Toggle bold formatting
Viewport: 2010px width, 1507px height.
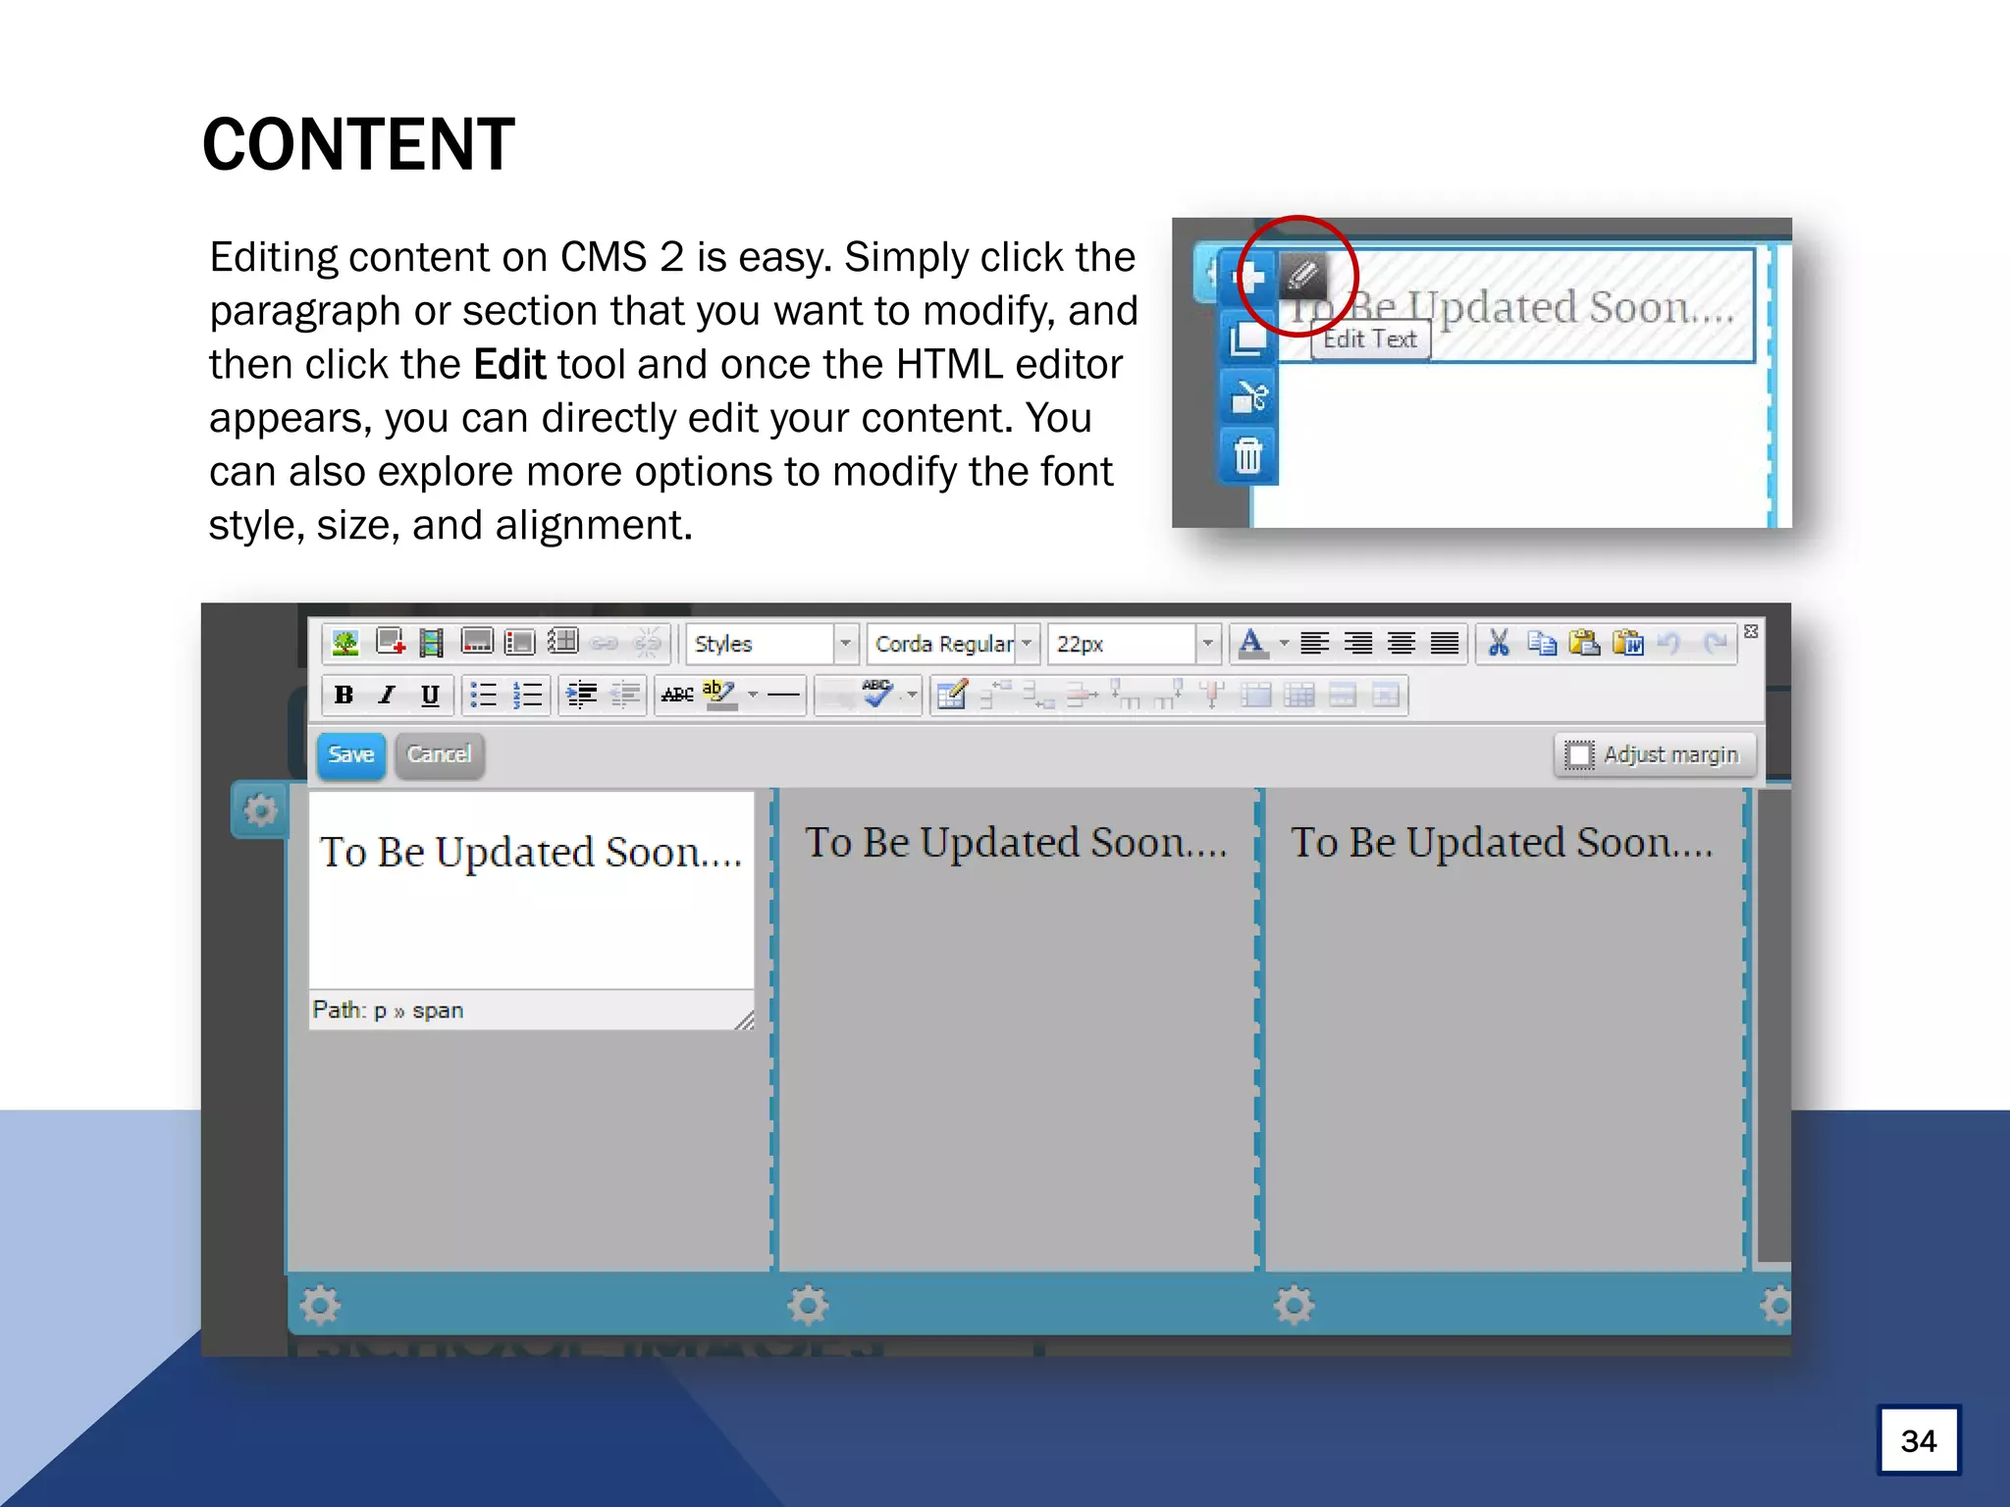click(x=344, y=696)
